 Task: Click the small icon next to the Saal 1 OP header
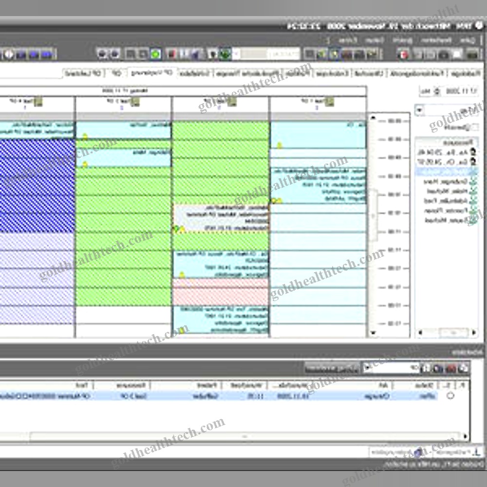pos(330,102)
